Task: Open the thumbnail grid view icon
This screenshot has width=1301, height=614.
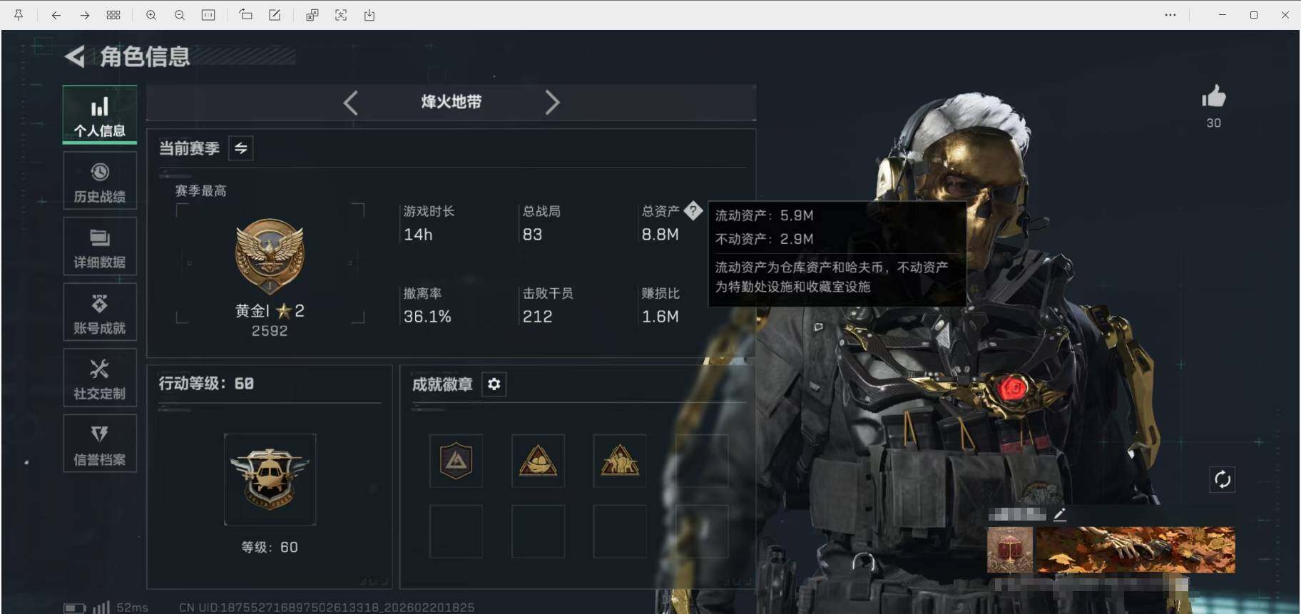Action: tap(113, 15)
